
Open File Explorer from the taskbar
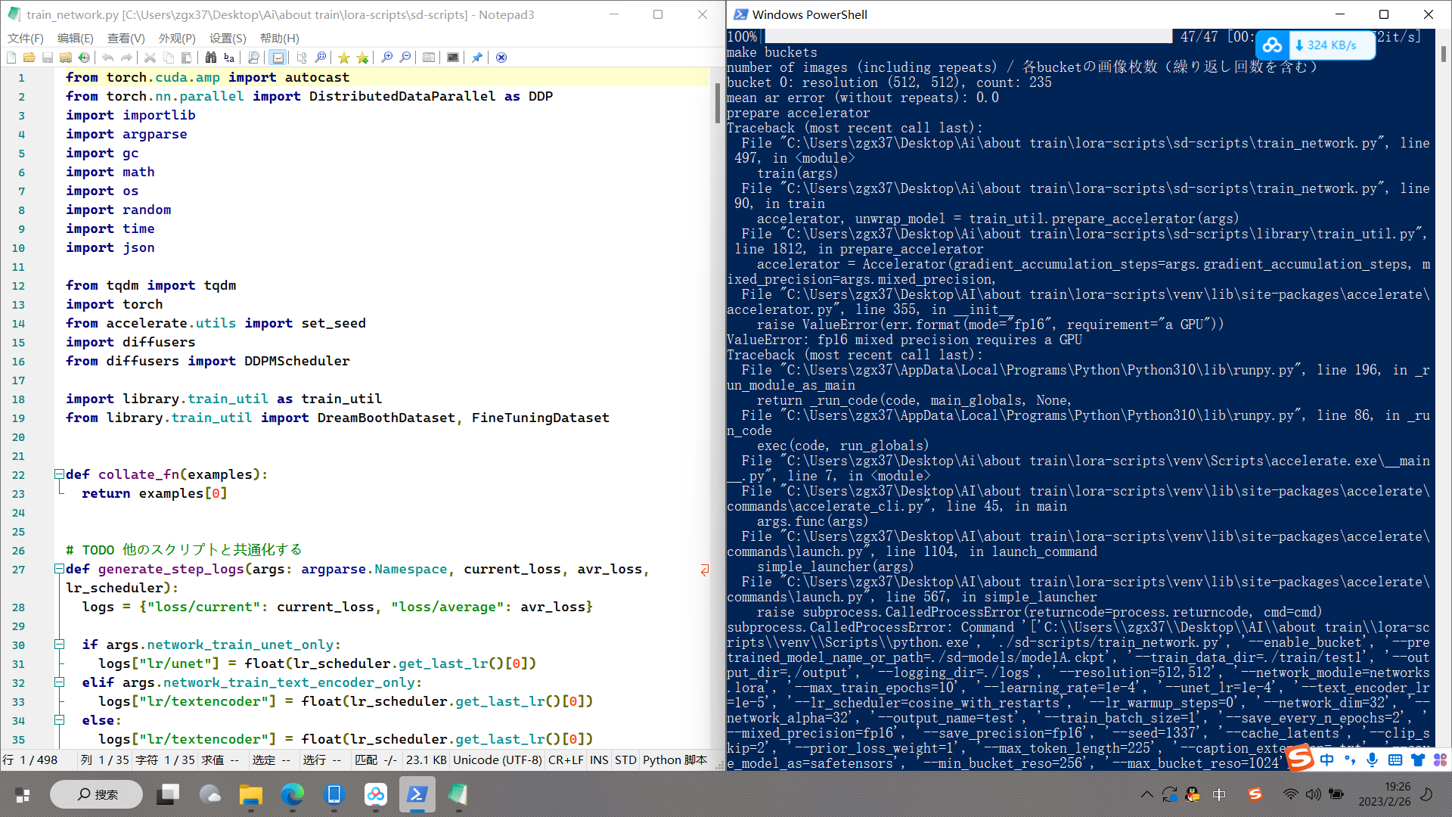coord(251,794)
